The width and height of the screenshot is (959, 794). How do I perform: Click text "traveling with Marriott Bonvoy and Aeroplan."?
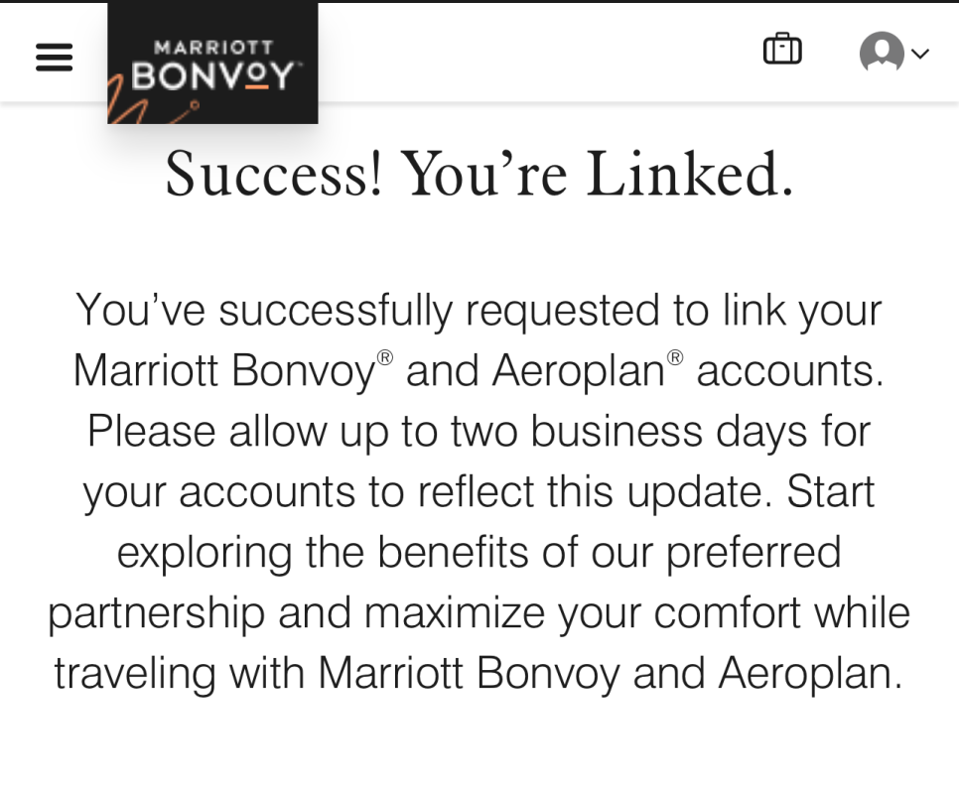pos(479,675)
